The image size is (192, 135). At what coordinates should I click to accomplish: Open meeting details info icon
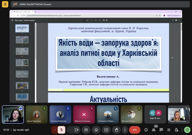[x=146, y=130]
